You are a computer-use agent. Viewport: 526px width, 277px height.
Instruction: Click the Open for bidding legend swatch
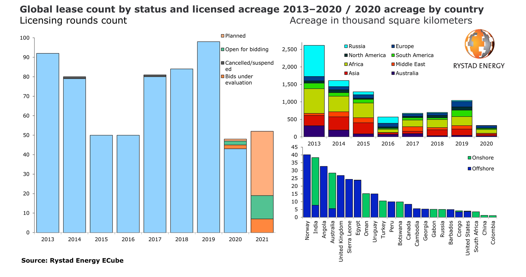tap(223, 49)
